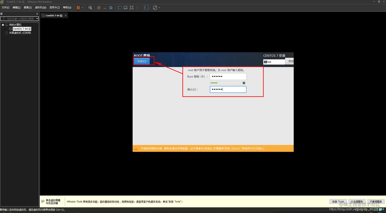Click the Unity mode icon
The height and width of the screenshot is (213, 386).
(138, 8)
